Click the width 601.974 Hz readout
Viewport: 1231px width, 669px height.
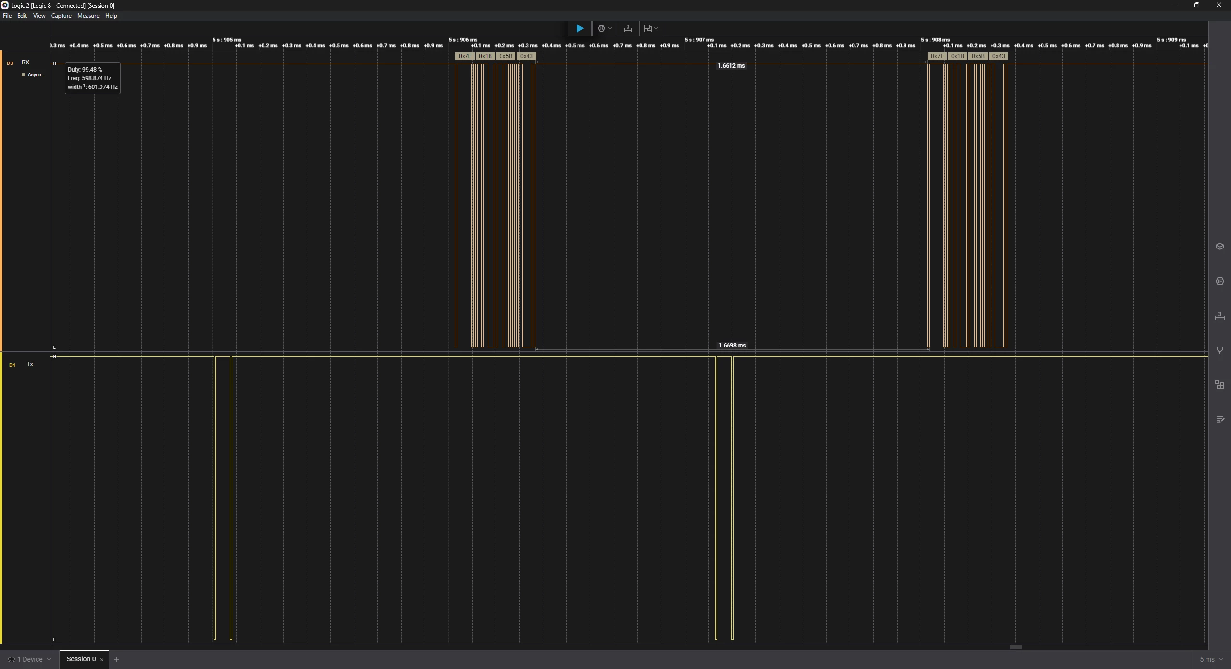92,87
